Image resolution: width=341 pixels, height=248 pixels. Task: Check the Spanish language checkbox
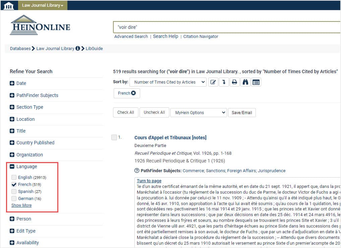(14, 191)
